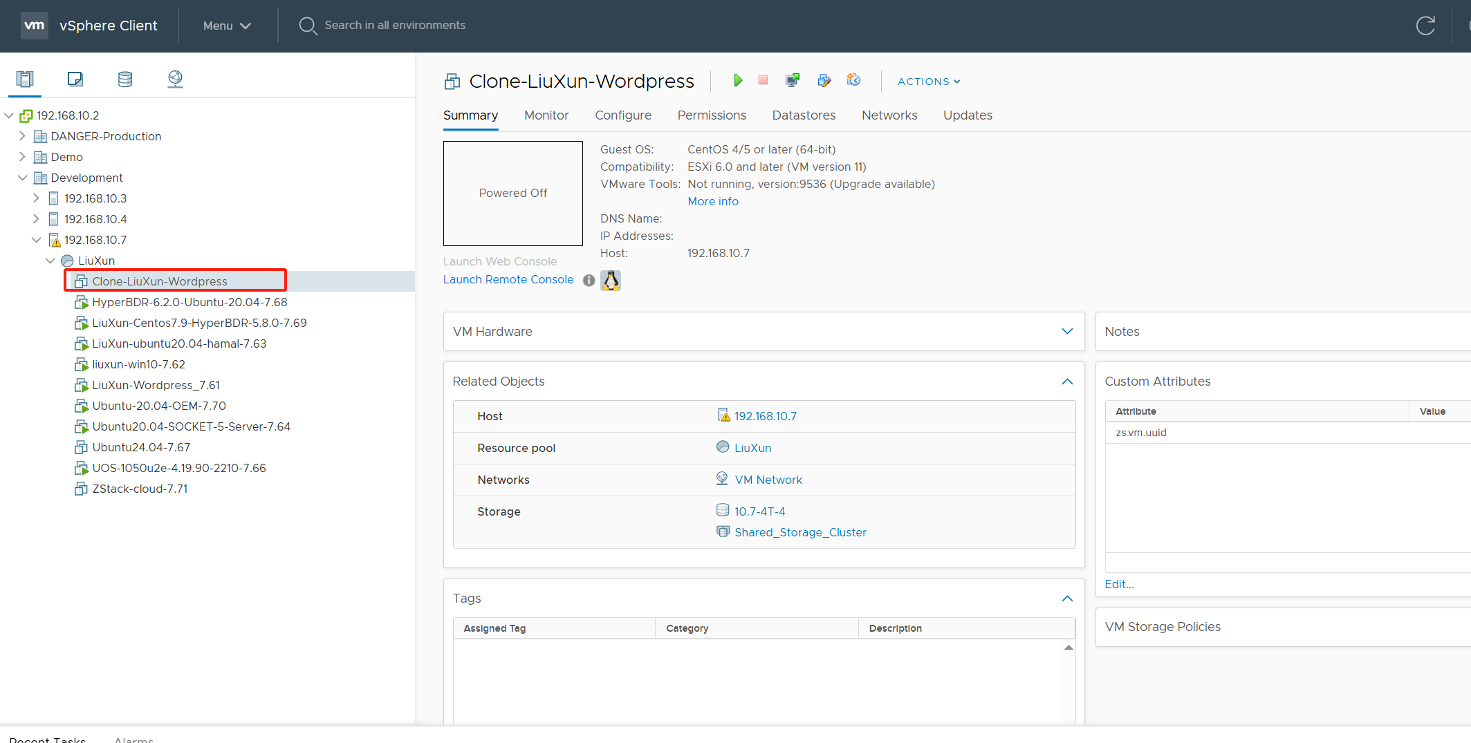Open the VMs and Templates view icon
The width and height of the screenshot is (1471, 743).
click(x=75, y=79)
